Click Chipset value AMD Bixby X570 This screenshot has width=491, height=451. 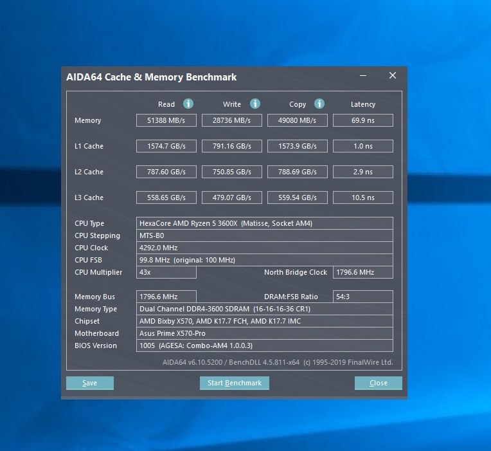[x=265, y=321]
